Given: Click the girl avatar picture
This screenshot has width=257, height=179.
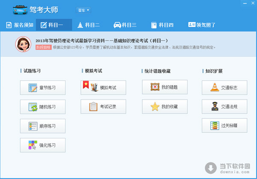Looking at the screenshot, I should point(23,44).
